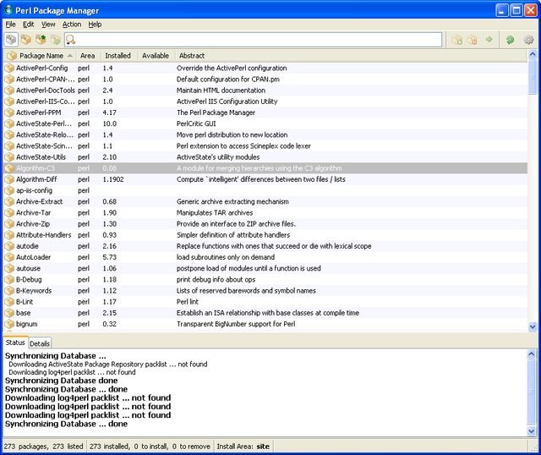The width and height of the screenshot is (541, 455).
Task: Open preferences gear icon
Action: point(529,40)
